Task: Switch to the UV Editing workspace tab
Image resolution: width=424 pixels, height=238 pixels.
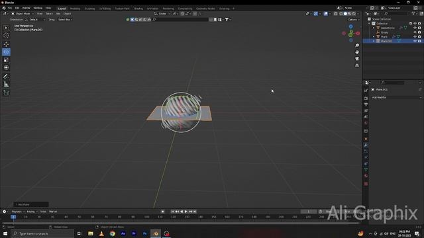Action: tap(105, 9)
